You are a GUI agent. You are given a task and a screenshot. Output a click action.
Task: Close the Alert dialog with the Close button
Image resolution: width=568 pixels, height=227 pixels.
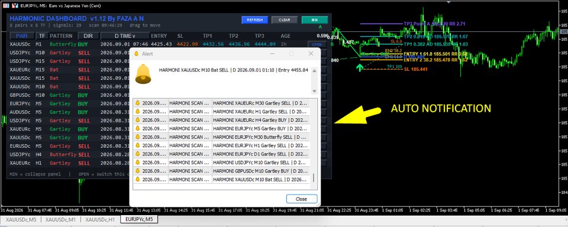click(301, 199)
